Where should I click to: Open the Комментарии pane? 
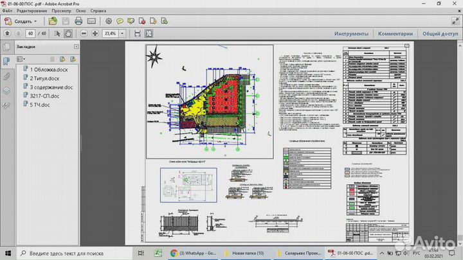point(395,33)
